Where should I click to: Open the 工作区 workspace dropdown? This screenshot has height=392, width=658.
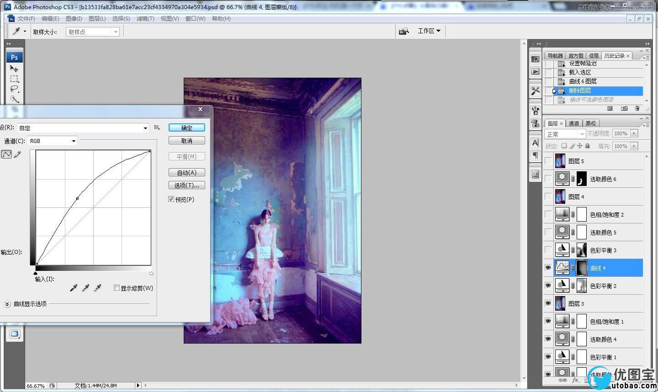coord(429,31)
